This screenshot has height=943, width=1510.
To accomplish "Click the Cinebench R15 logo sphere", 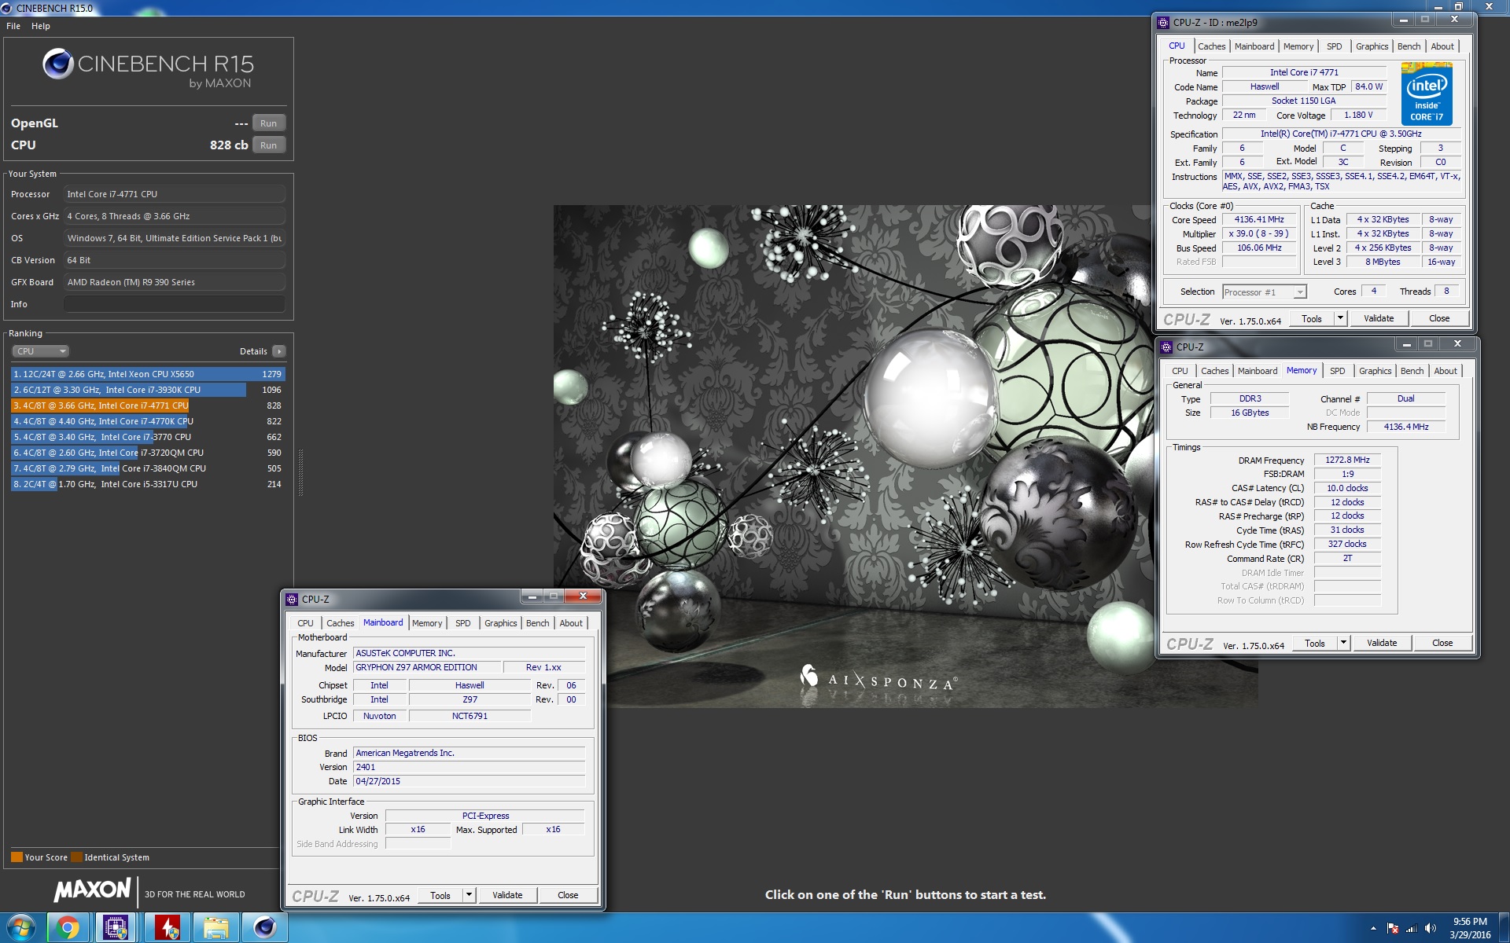I will pos(58,64).
